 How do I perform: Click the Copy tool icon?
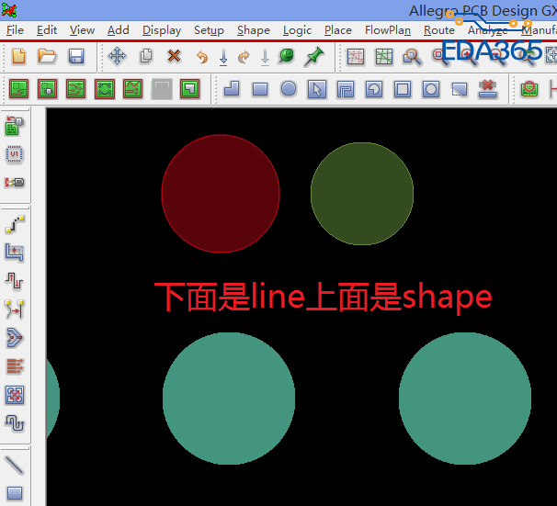coord(145,56)
